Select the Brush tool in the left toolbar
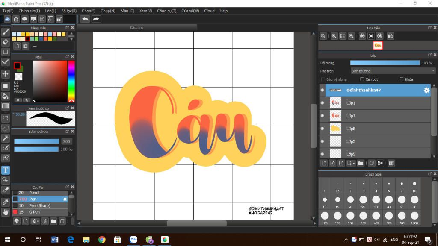The height and width of the screenshot is (246, 438). click(5, 32)
